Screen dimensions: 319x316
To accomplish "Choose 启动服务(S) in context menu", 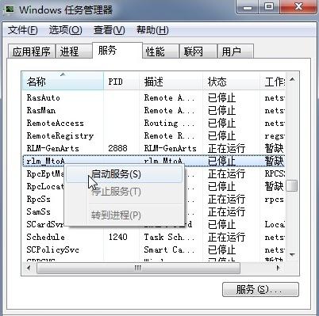I will tap(124, 174).
